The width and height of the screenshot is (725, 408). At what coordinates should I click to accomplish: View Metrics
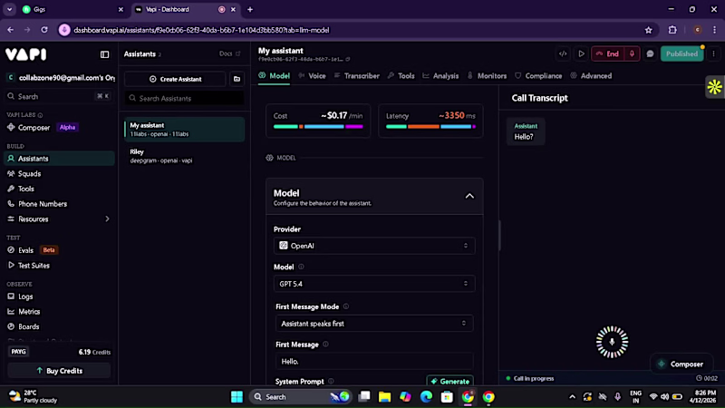59,311
